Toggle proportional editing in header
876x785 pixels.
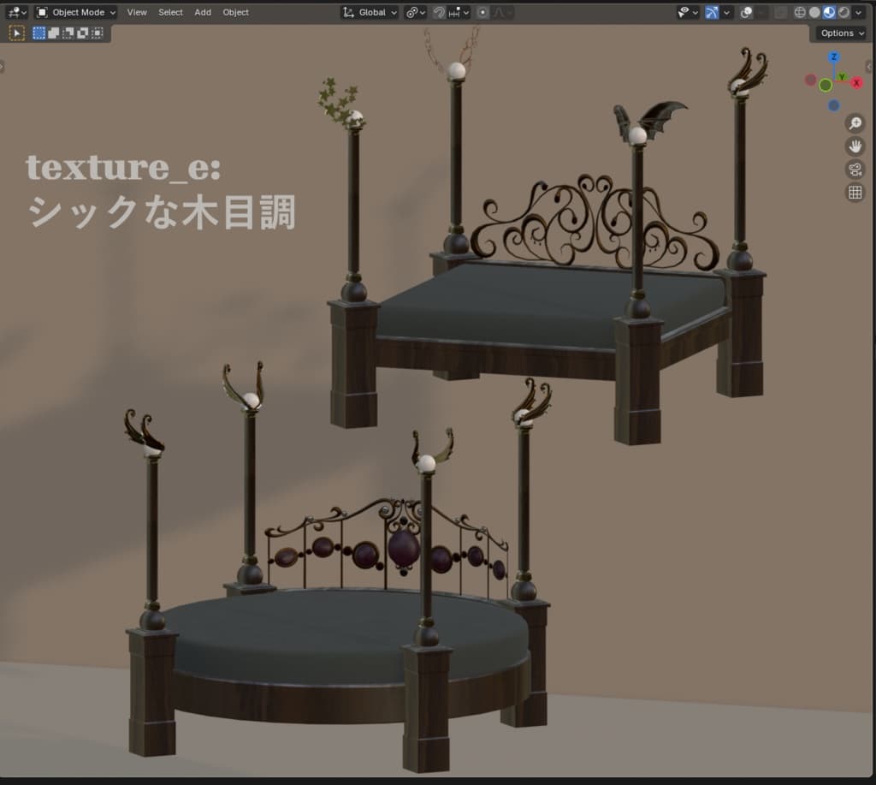click(x=483, y=13)
